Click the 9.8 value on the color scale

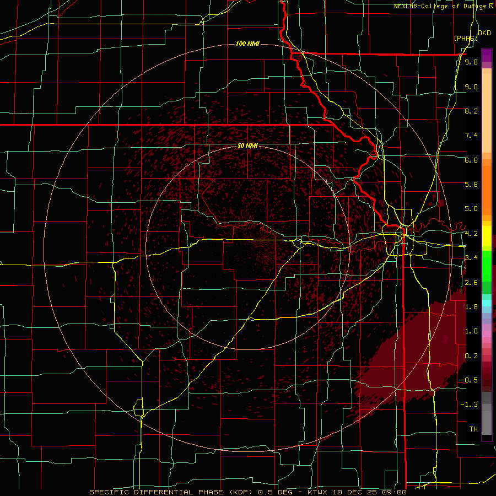pos(471,62)
